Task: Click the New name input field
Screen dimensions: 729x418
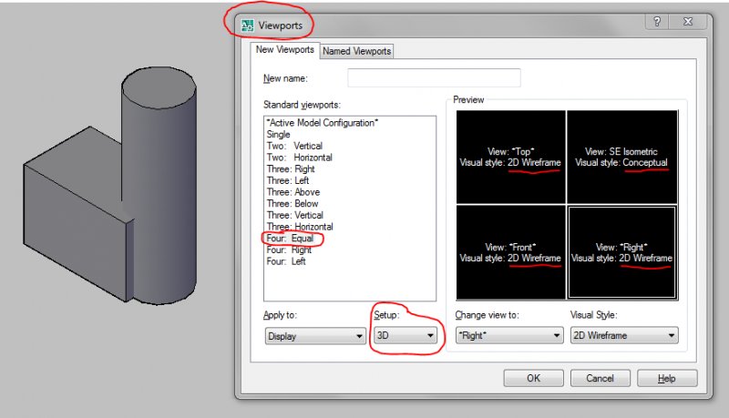Action: [x=434, y=77]
